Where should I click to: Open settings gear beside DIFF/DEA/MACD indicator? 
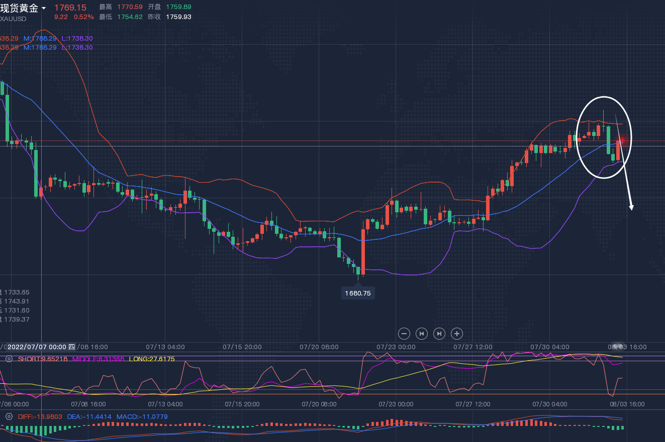pyautogui.click(x=9, y=417)
